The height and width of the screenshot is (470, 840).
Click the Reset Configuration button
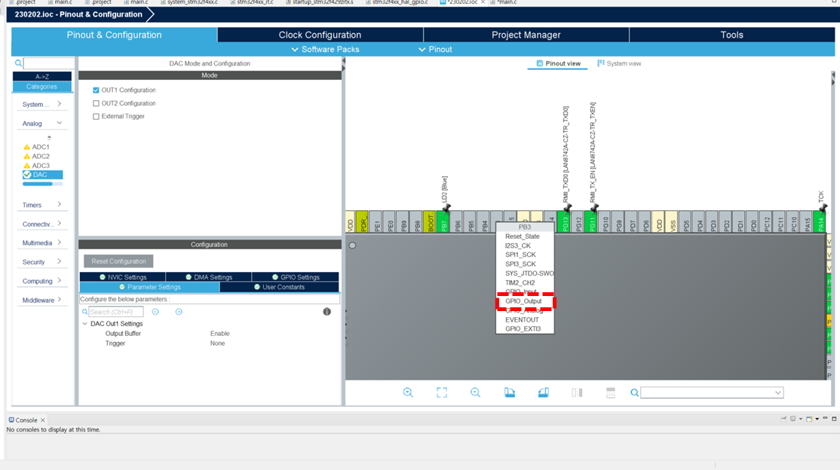(x=118, y=261)
